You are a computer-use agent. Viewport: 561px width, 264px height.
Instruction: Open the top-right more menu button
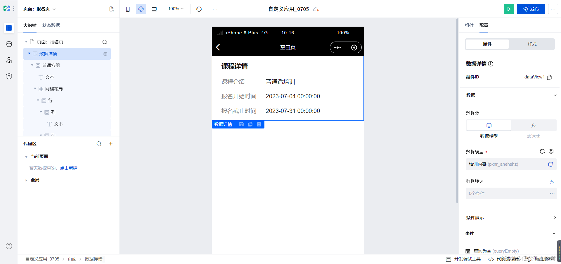tap(553, 9)
